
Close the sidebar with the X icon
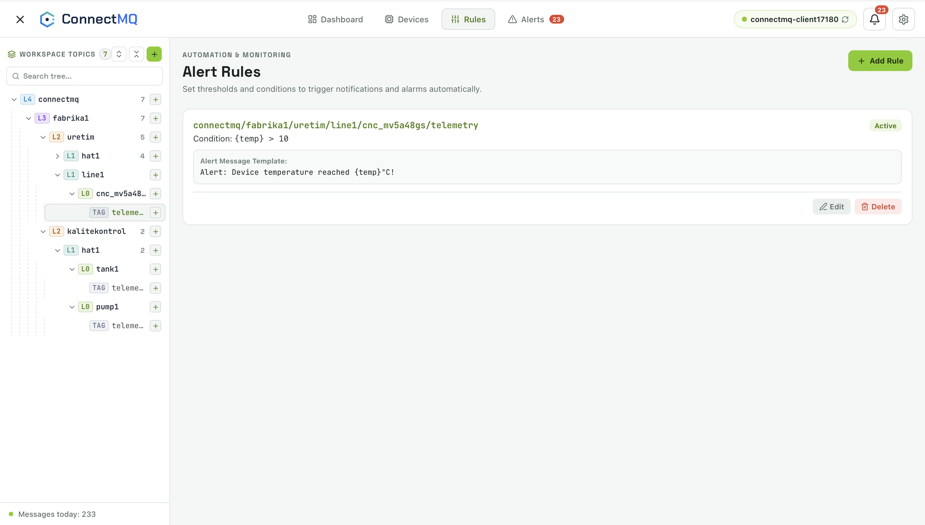pos(20,19)
